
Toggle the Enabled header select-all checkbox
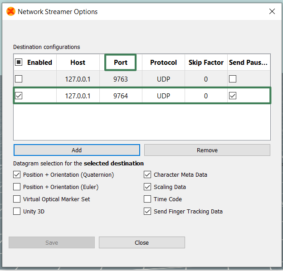pos(19,63)
